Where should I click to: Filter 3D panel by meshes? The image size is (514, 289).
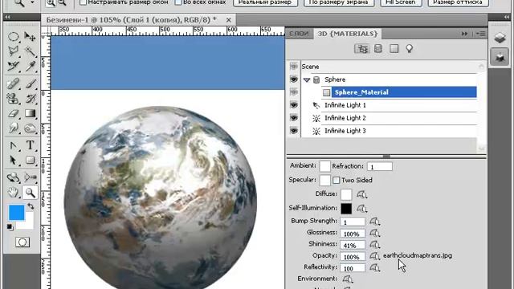click(x=378, y=49)
